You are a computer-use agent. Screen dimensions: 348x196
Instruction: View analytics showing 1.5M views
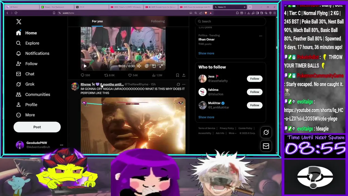pyautogui.click(x=157, y=75)
